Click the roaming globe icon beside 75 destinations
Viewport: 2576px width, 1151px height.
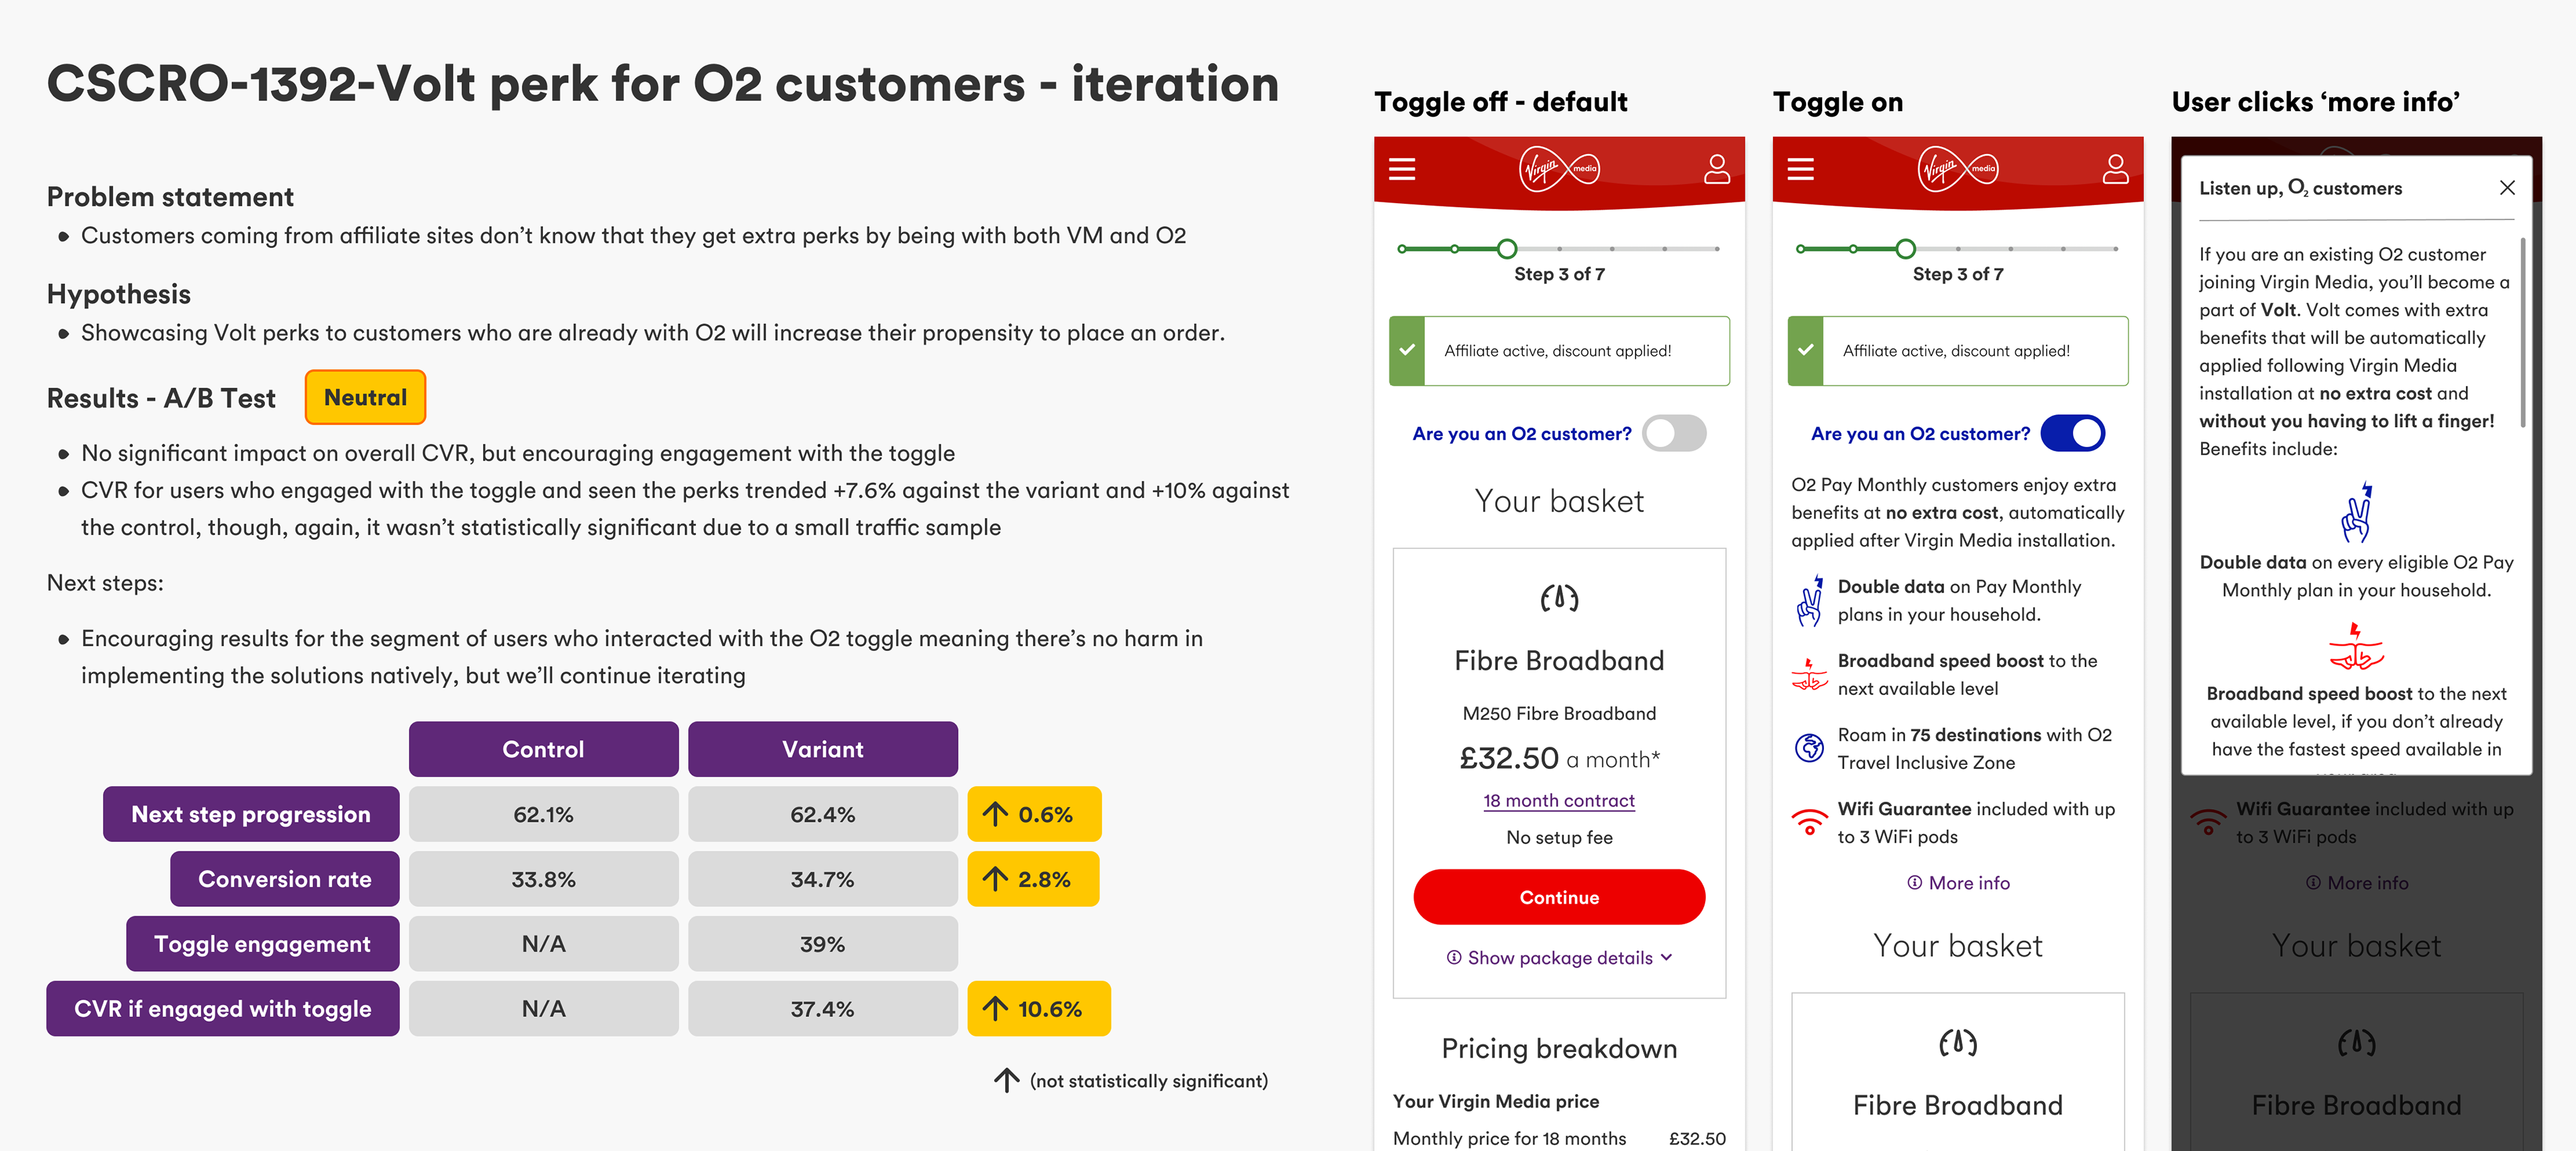[1809, 747]
